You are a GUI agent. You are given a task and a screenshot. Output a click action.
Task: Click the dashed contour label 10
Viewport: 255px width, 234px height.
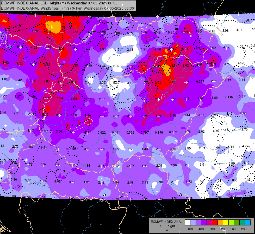coord(88,22)
